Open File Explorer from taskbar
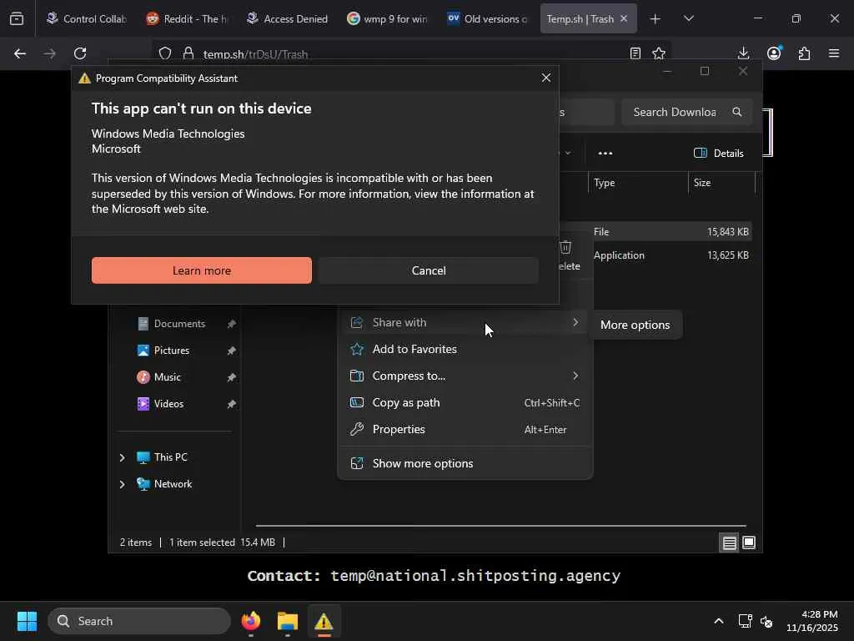The width and height of the screenshot is (854, 641). [x=287, y=621]
